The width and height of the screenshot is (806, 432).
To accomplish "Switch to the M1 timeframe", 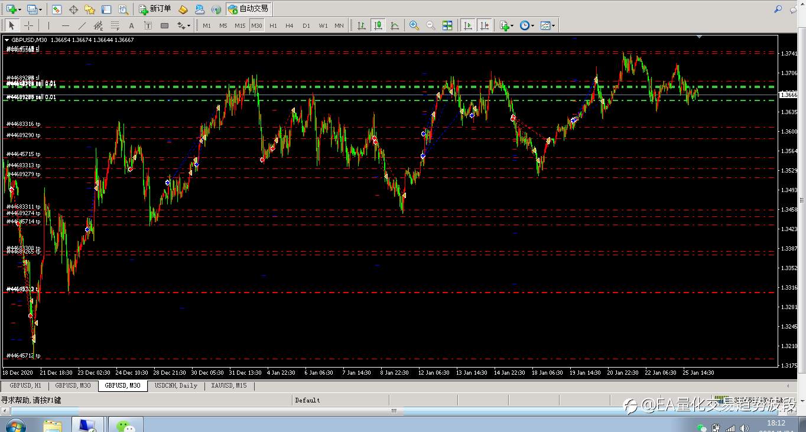I will click(206, 25).
